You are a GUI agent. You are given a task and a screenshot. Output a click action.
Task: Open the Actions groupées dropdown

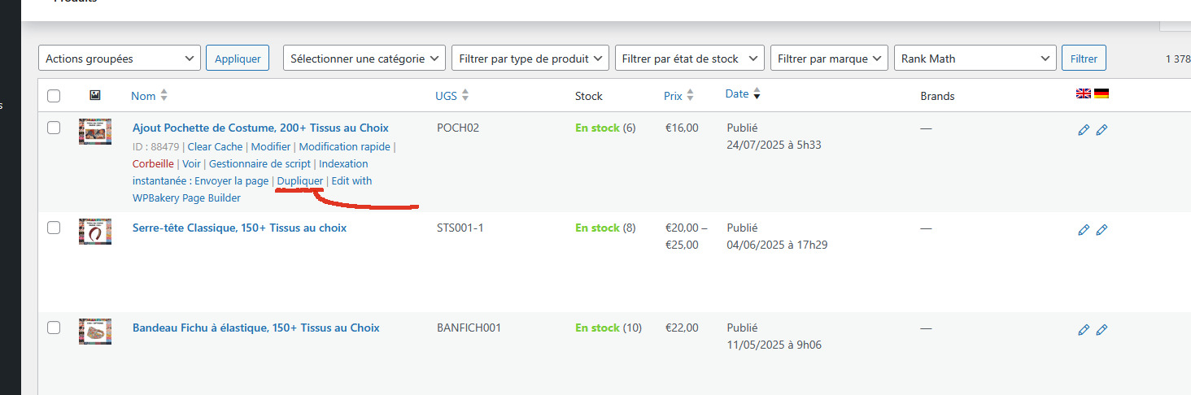(119, 59)
